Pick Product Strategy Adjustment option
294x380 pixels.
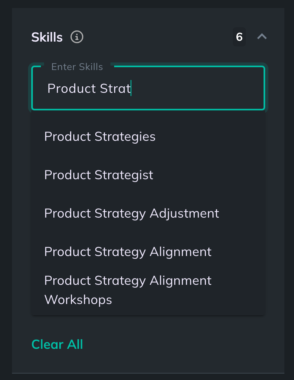[x=148, y=213]
